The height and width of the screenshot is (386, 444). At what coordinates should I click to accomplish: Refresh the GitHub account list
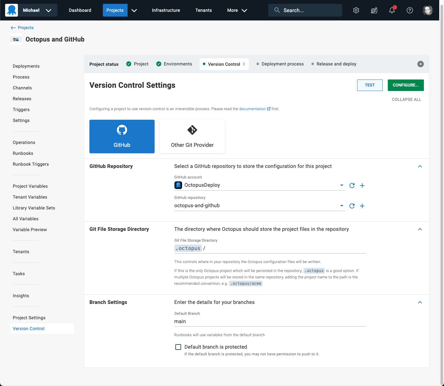pyautogui.click(x=352, y=185)
